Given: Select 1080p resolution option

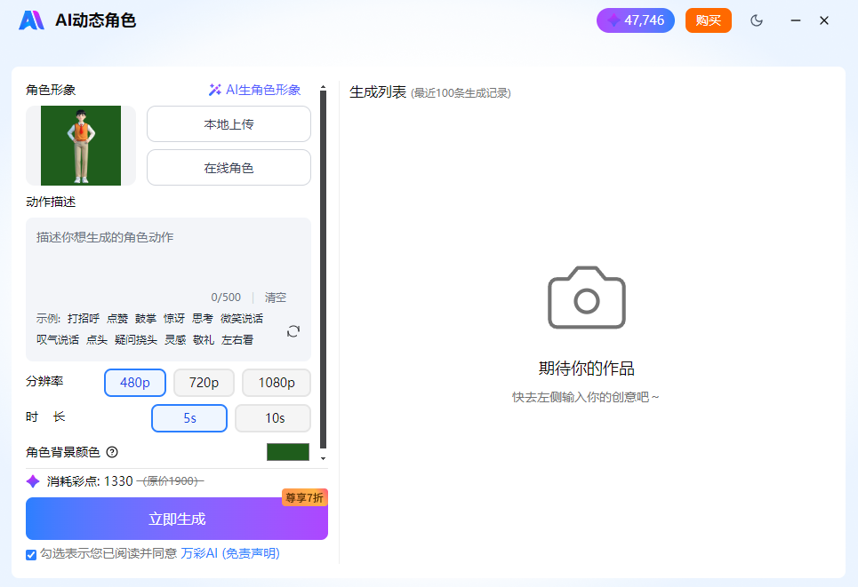Looking at the screenshot, I should pos(276,383).
